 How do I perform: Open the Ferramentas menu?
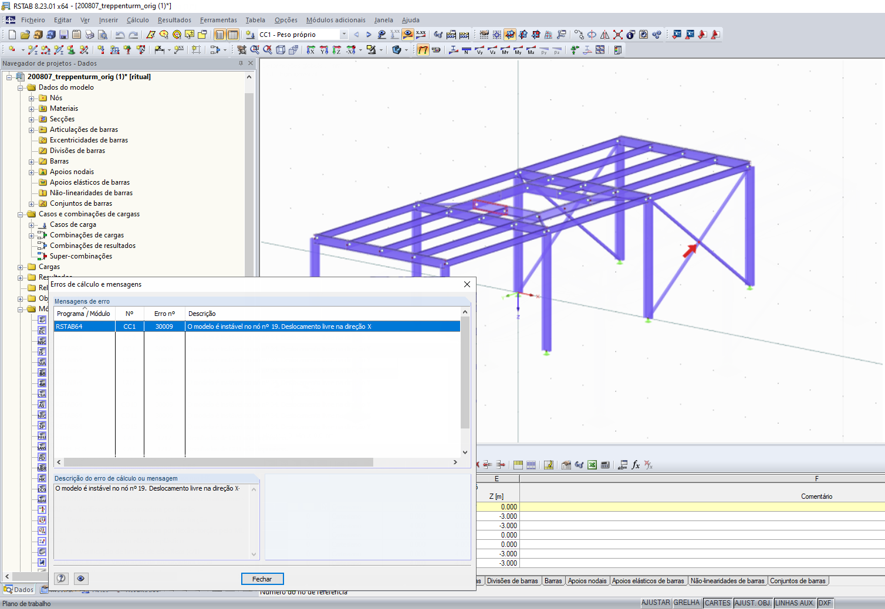point(218,20)
